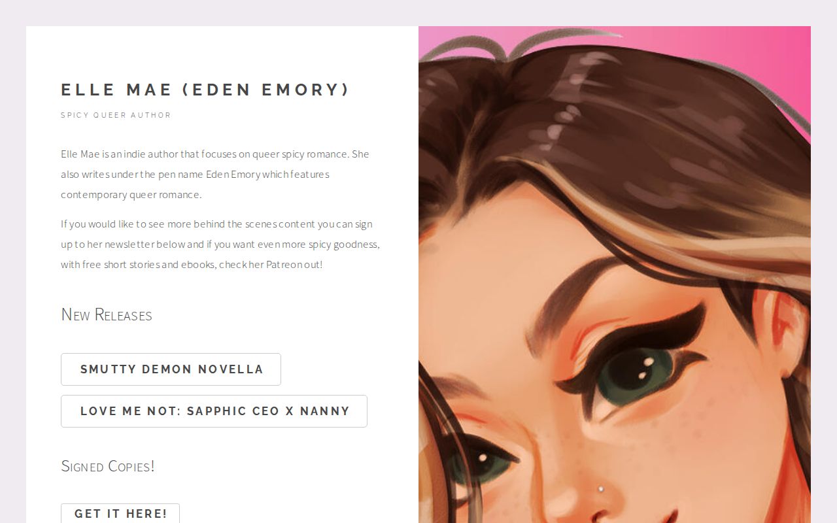Click the word Patreon in the paragraph
Viewport: 837px width, 523px height.
coord(284,265)
